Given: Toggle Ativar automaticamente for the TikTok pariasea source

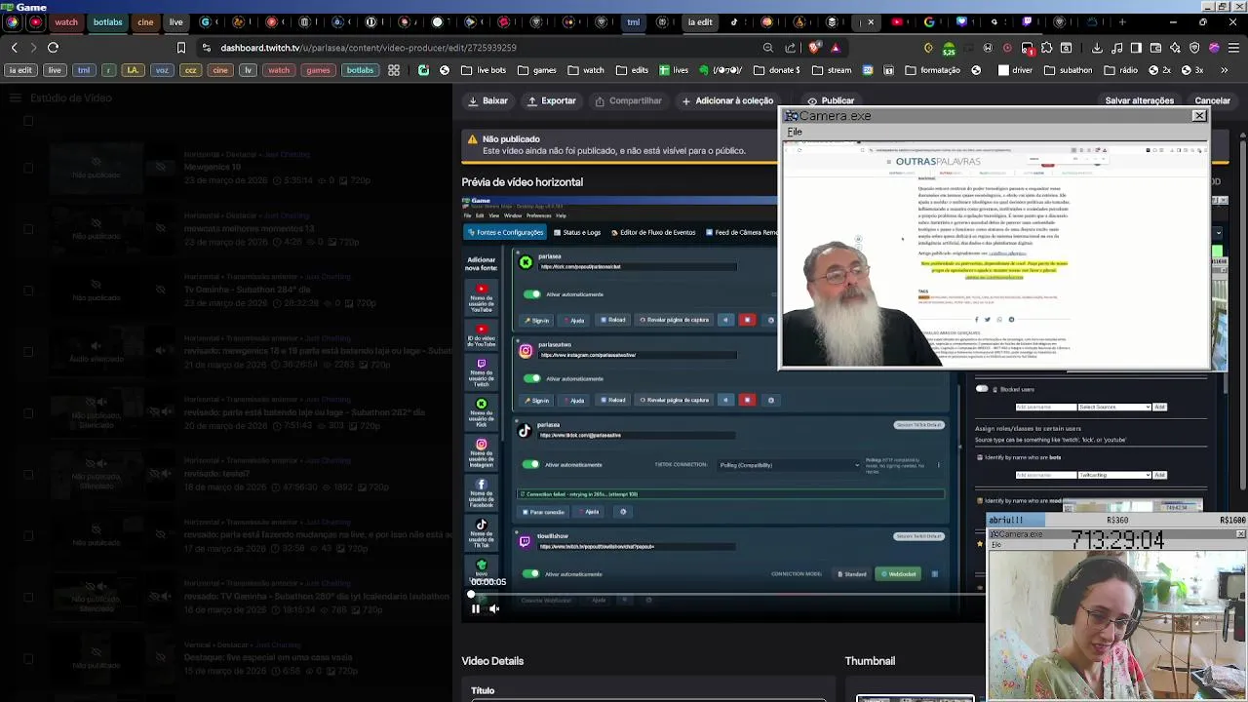Looking at the screenshot, I should click(531, 465).
